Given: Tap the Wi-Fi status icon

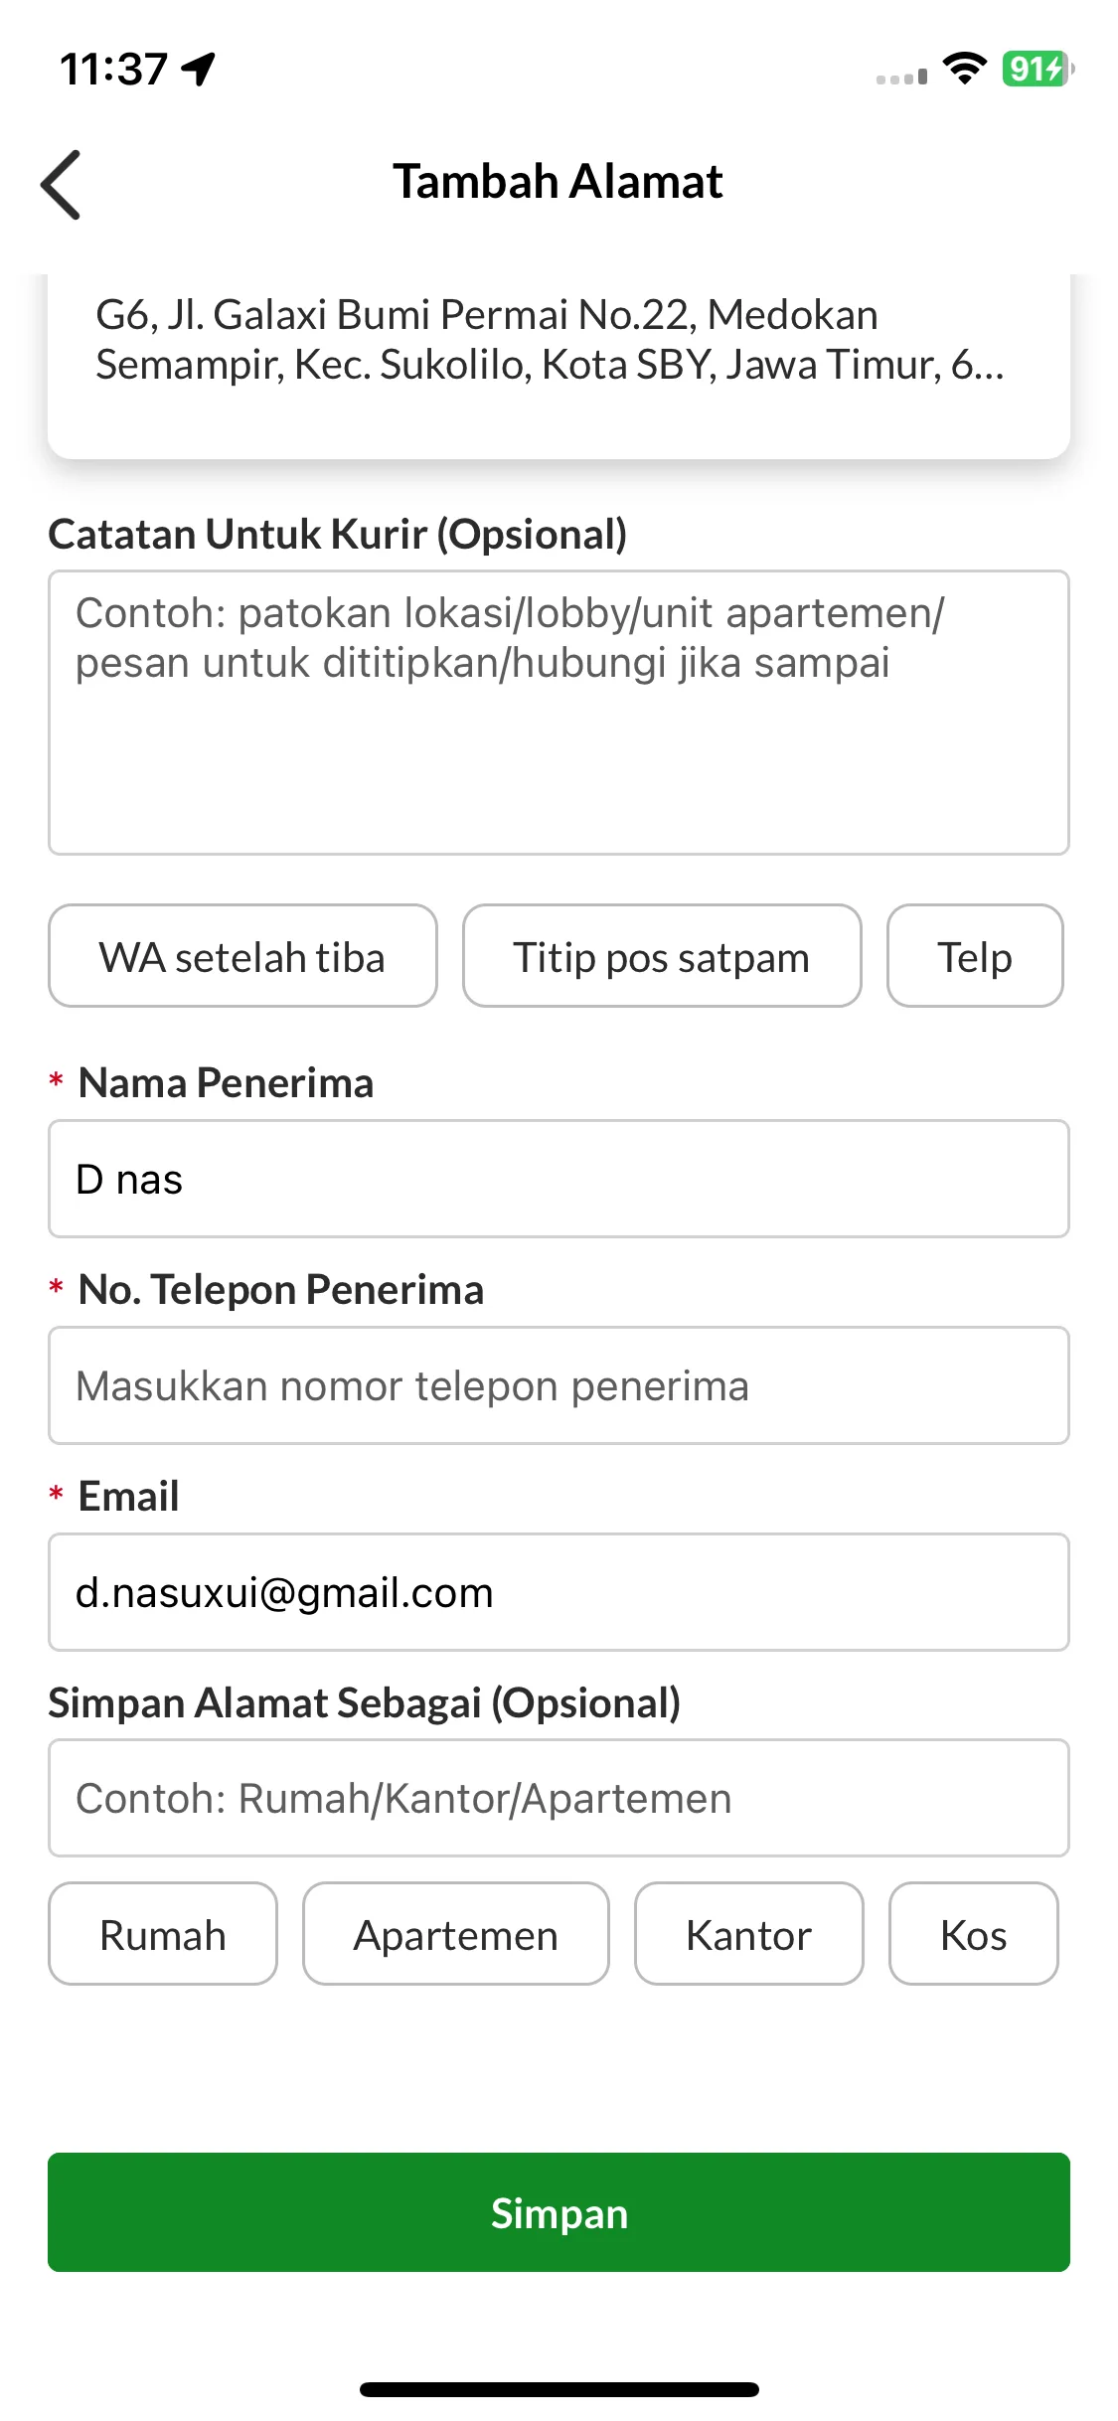Looking at the screenshot, I should 964,69.
